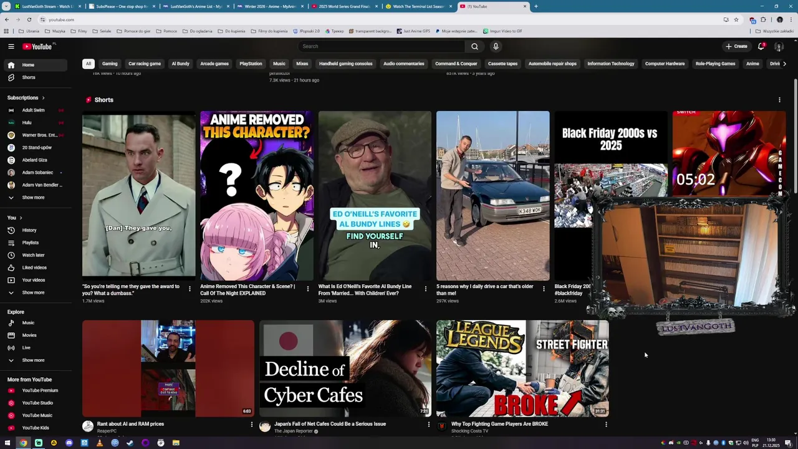Select the Information Technology chip

coord(610,64)
